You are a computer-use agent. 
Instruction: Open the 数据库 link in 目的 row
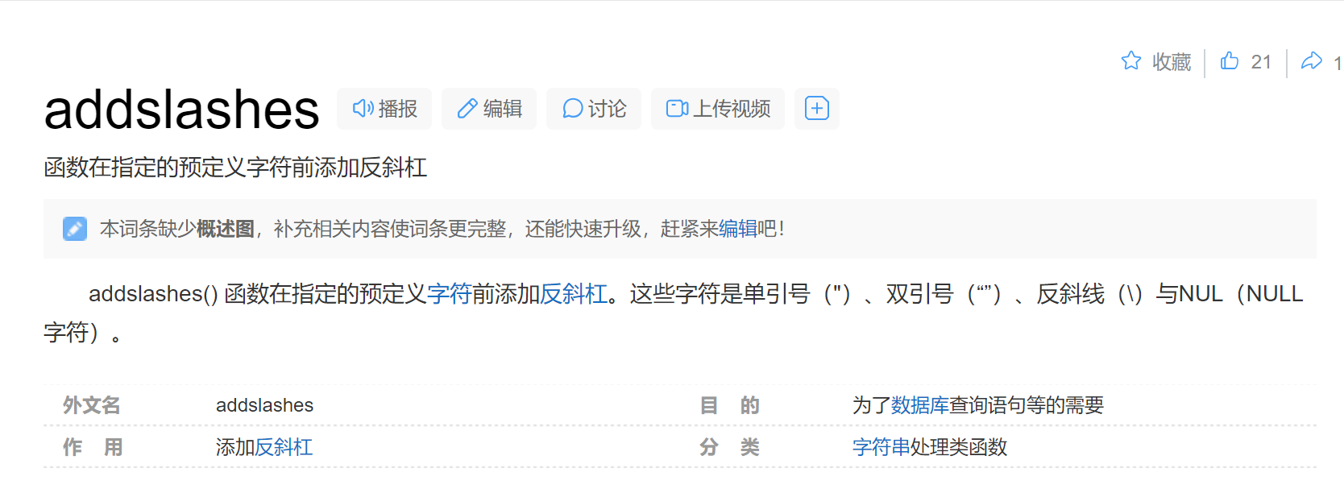920,405
